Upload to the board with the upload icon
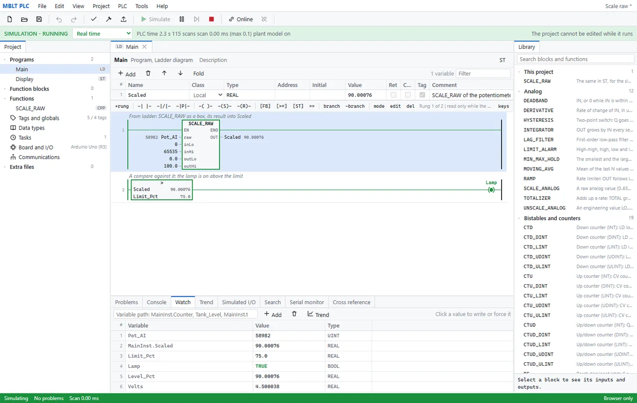Image resolution: width=637 pixels, height=403 pixels. click(123, 19)
